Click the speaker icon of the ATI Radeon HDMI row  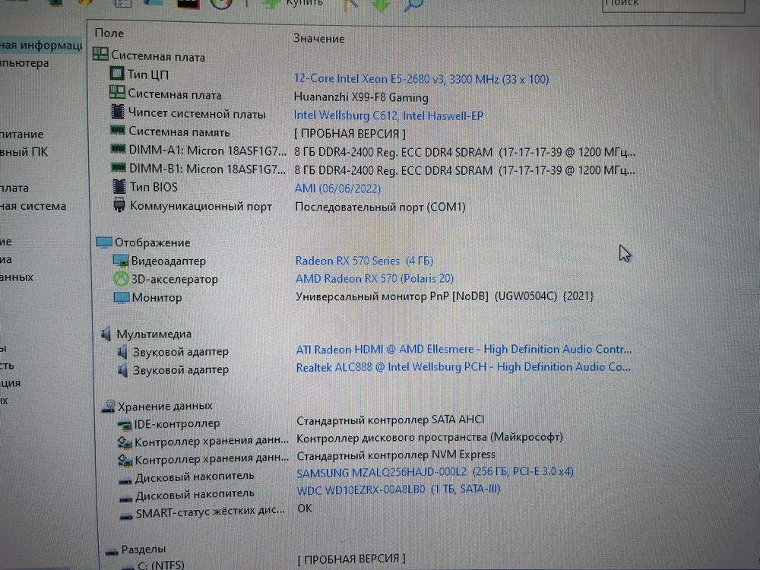pyautogui.click(x=122, y=352)
